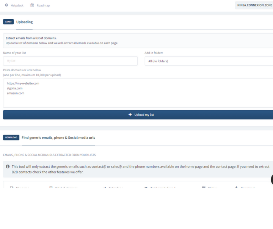Viewport: 273px width, 229px height.
Task: Focus the Name of your list field
Action: (x=70, y=61)
